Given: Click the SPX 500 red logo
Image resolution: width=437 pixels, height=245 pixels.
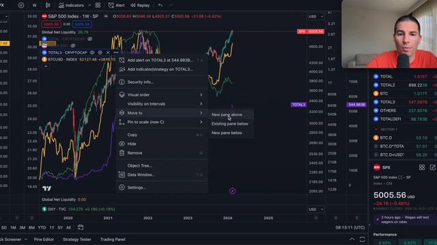Looking at the screenshot, I should pyautogui.click(x=377, y=167).
